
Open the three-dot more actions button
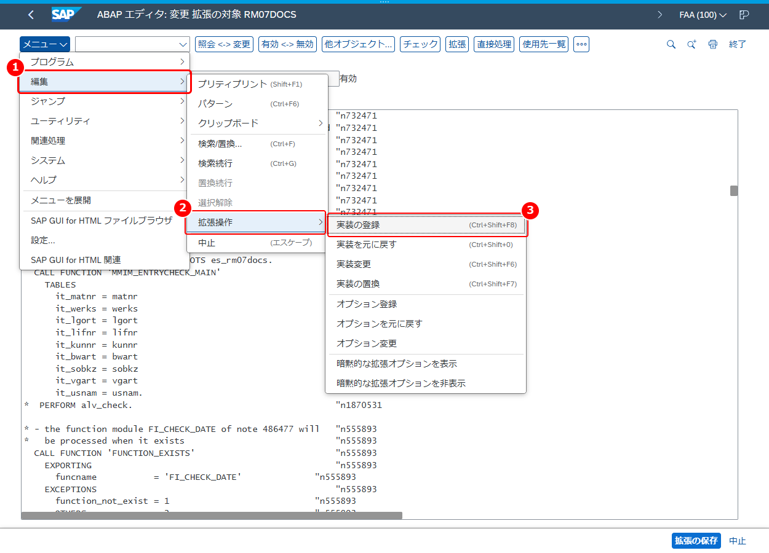click(581, 44)
